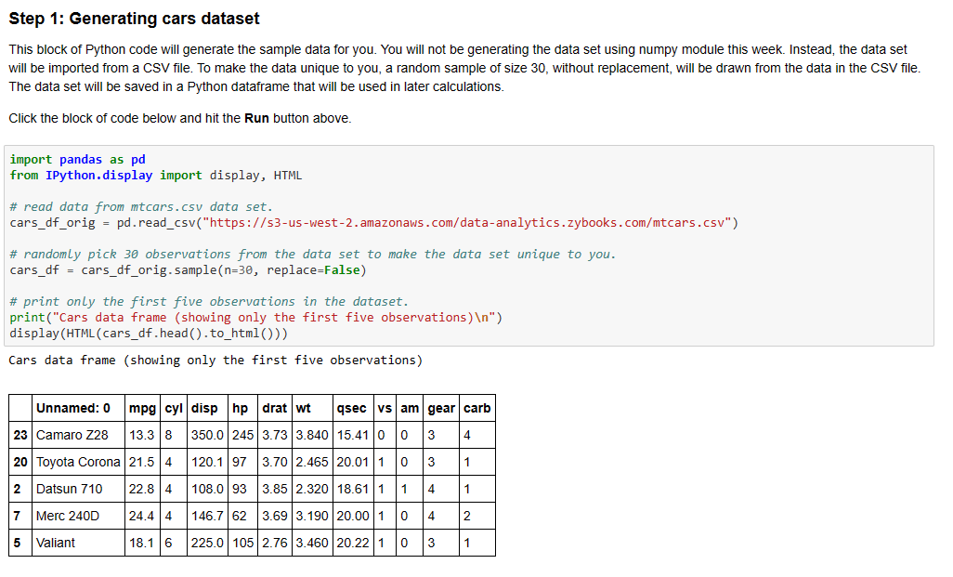Click inside the Python code cell
Screen dimensions: 953x577
(x=468, y=245)
